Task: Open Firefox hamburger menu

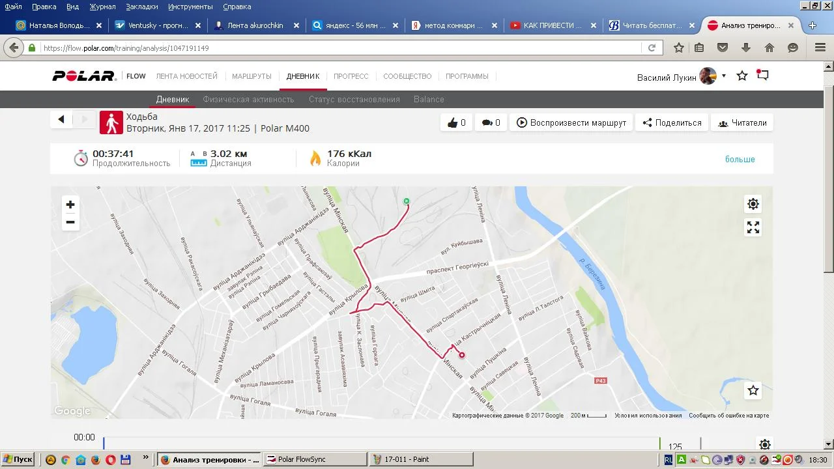Action: 820,48
